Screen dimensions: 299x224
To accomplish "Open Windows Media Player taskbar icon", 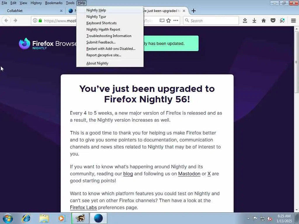I will click(x=62, y=218).
